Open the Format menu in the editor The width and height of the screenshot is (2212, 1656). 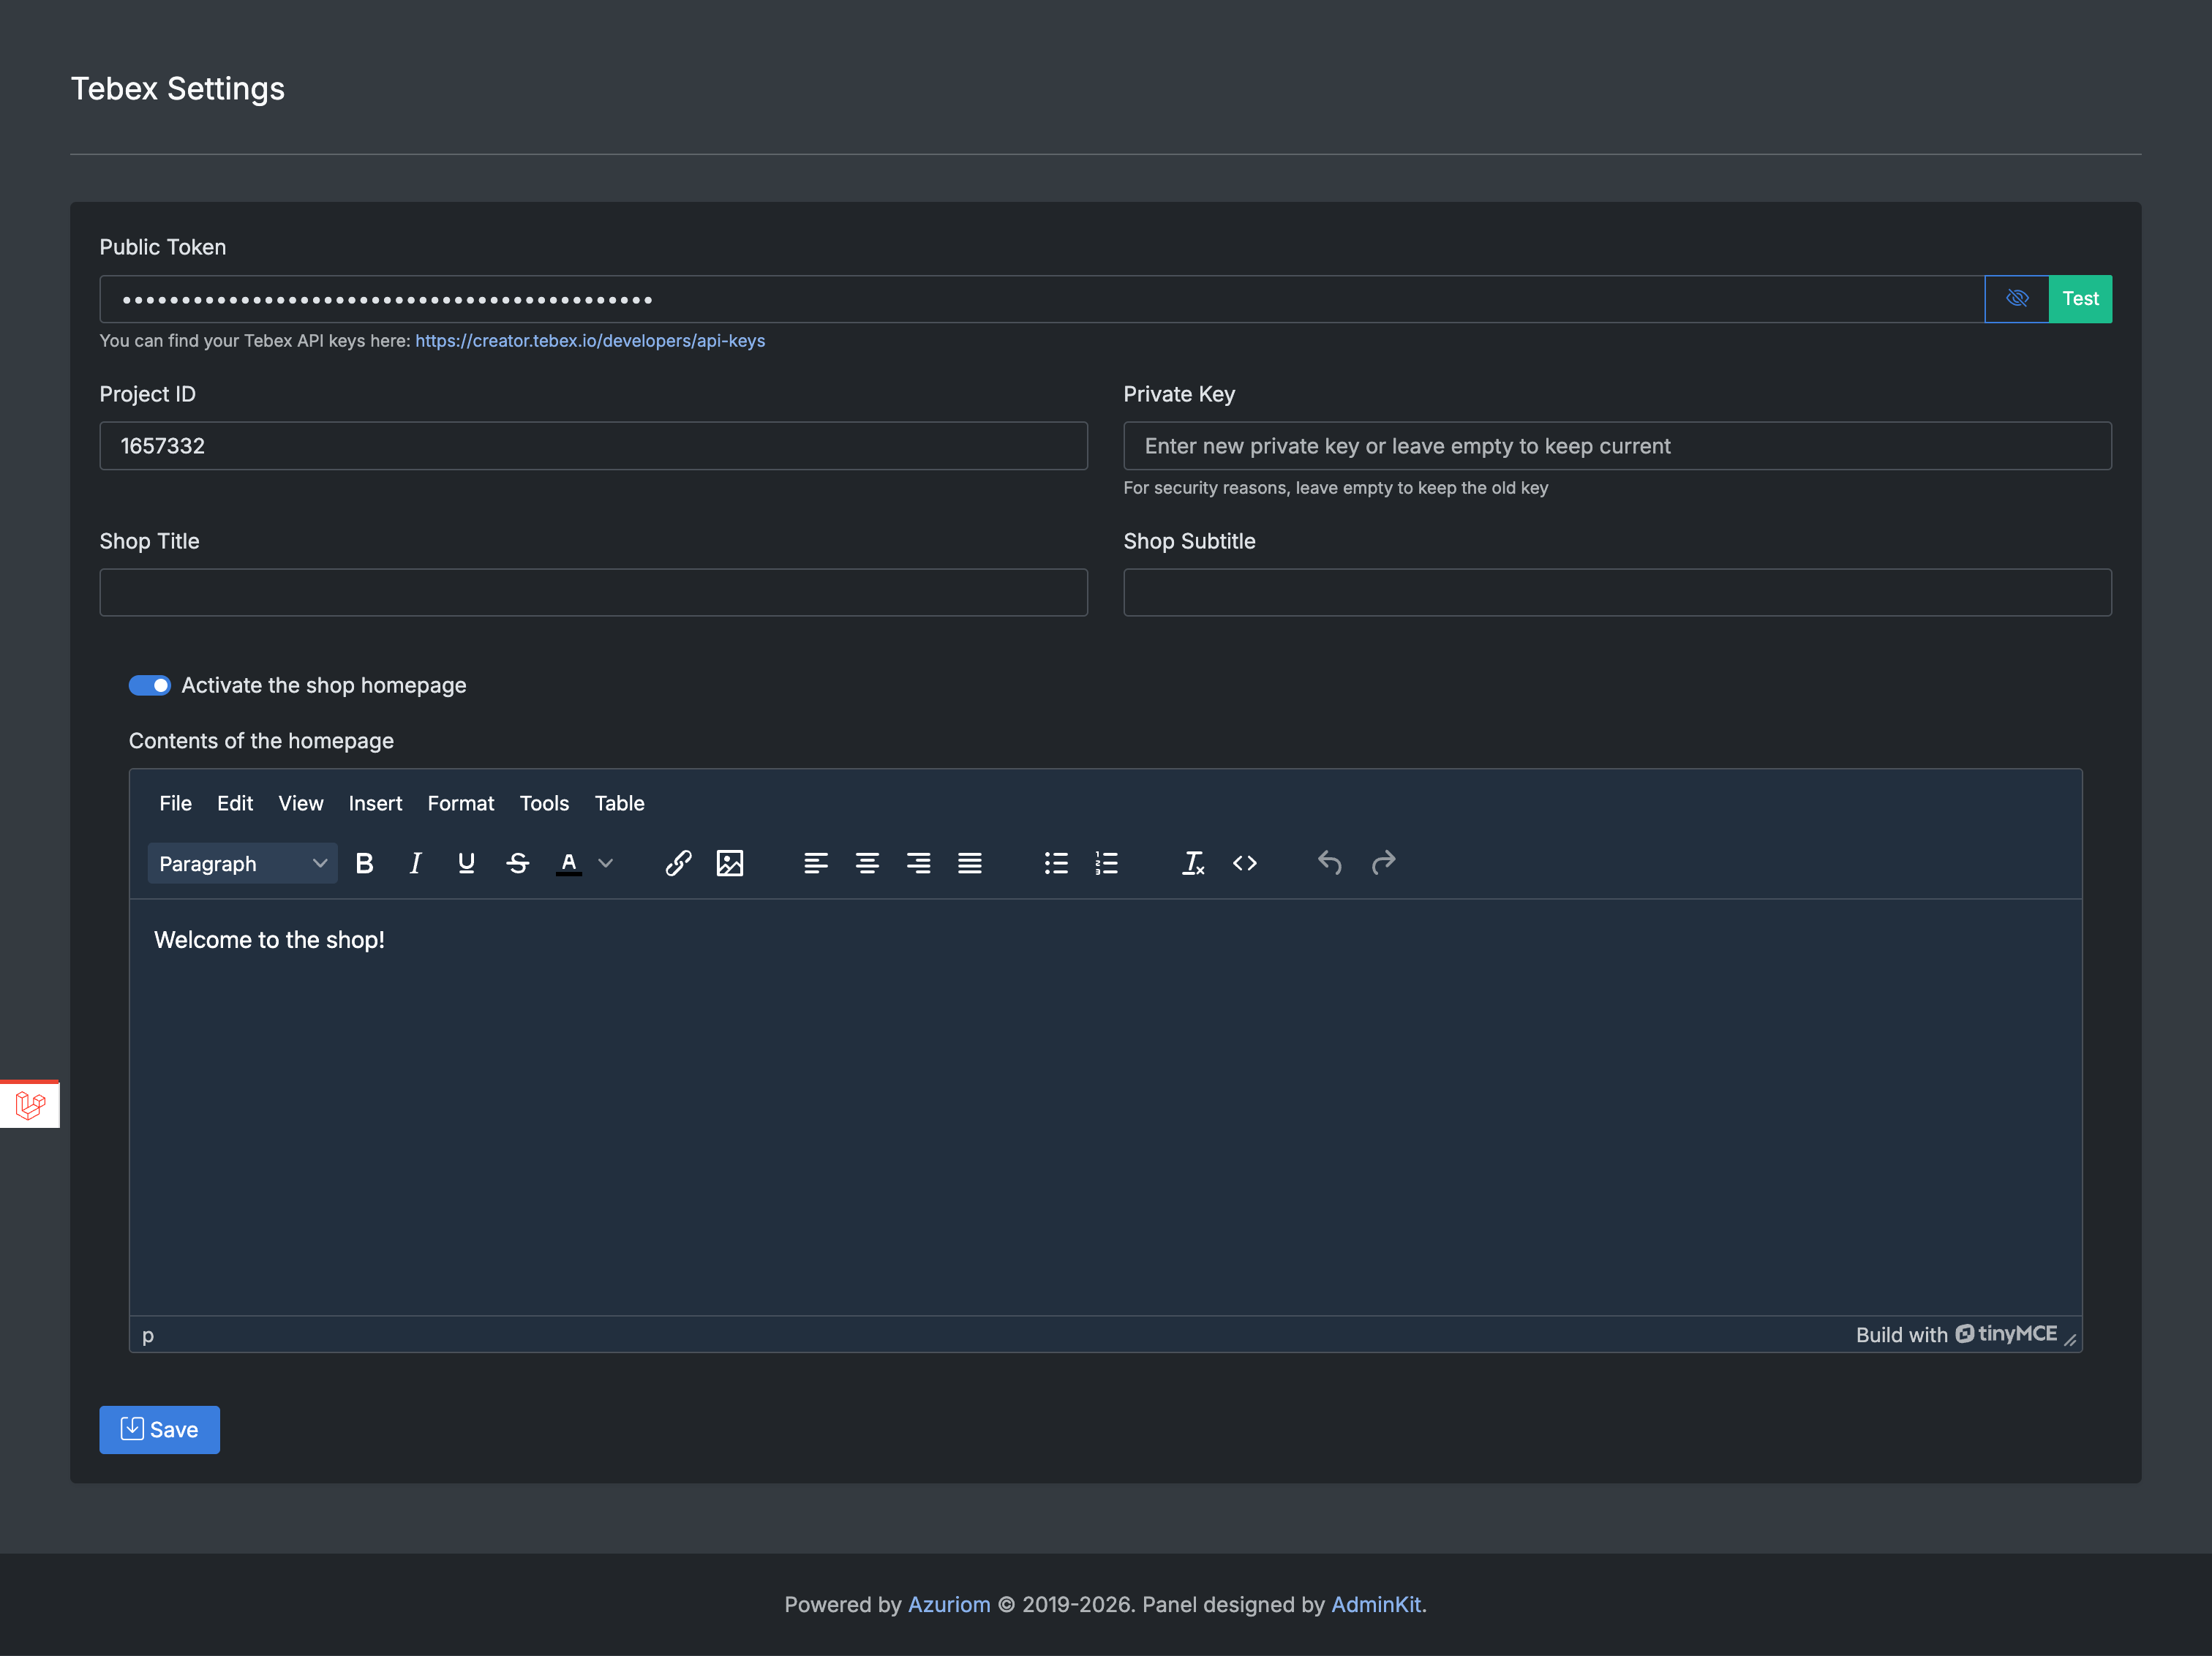point(460,803)
